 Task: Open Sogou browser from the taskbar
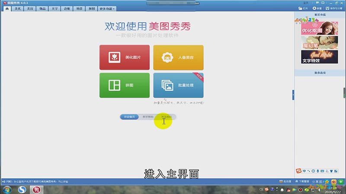click(22, 190)
